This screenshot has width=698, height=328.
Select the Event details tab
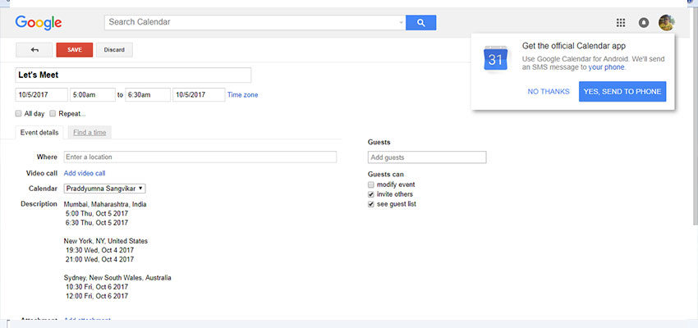coord(39,133)
